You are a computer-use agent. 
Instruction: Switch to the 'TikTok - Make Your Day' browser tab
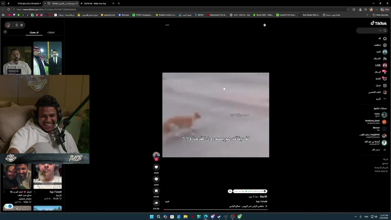click(97, 3)
